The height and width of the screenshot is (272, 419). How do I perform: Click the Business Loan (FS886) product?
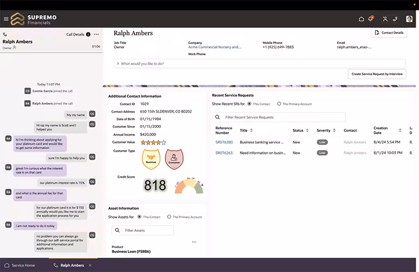[131, 251]
